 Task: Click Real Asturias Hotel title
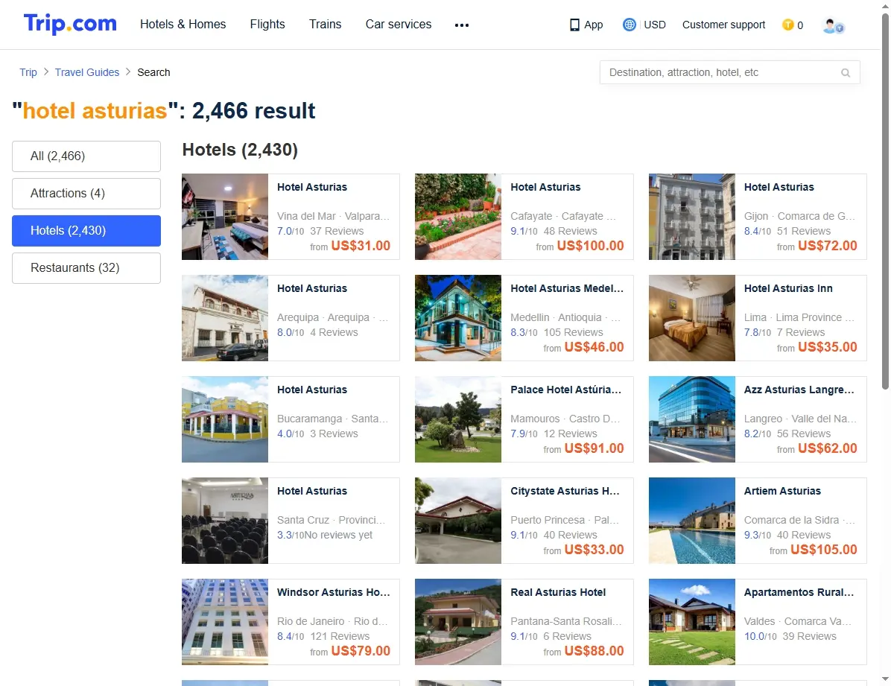tap(558, 591)
